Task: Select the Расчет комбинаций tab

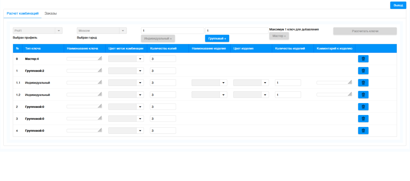Action: pyautogui.click(x=22, y=13)
